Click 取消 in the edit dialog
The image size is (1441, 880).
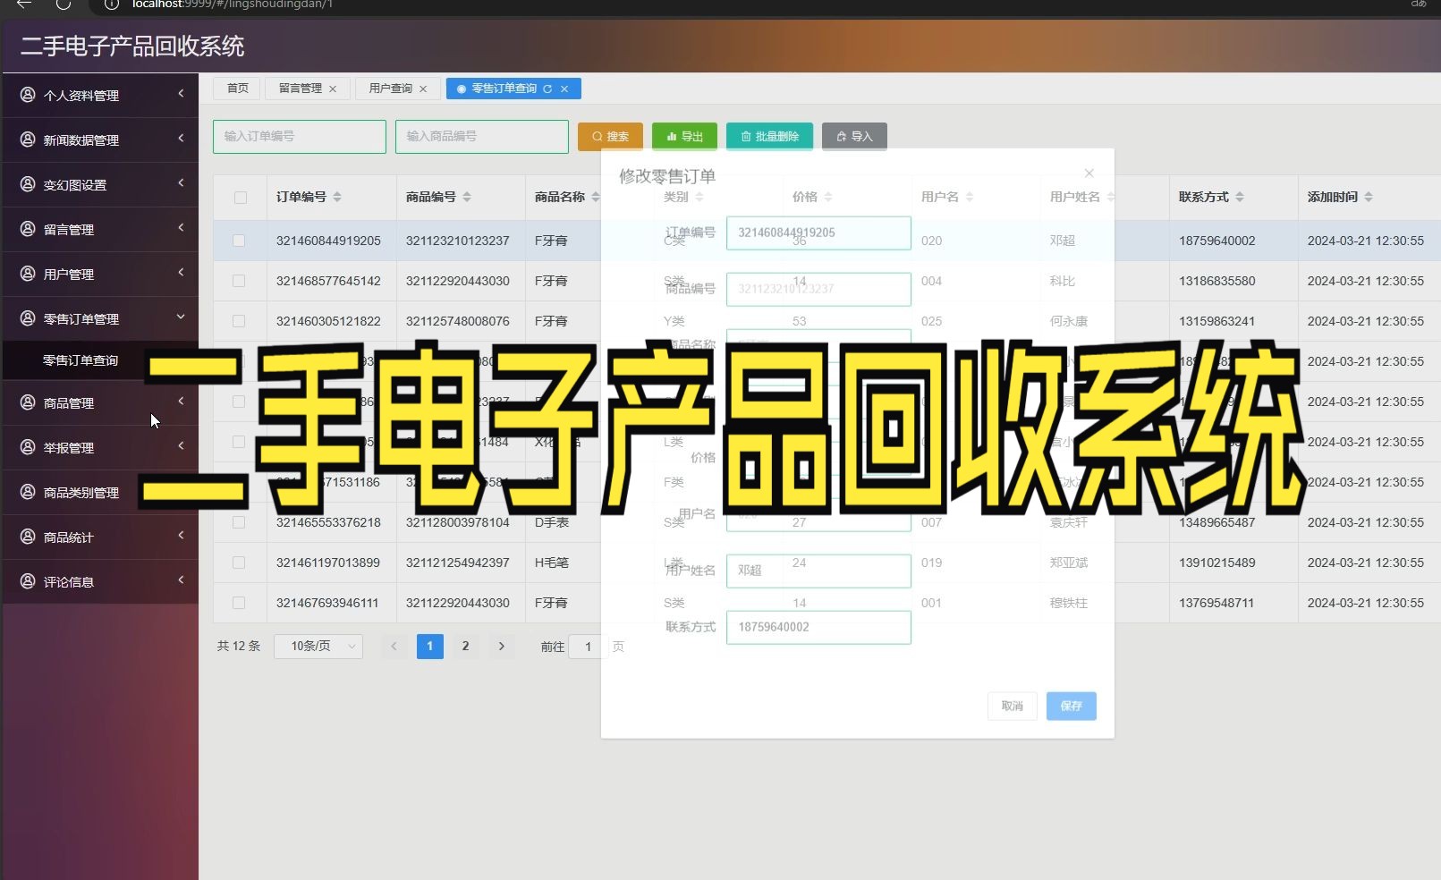[x=1012, y=706]
